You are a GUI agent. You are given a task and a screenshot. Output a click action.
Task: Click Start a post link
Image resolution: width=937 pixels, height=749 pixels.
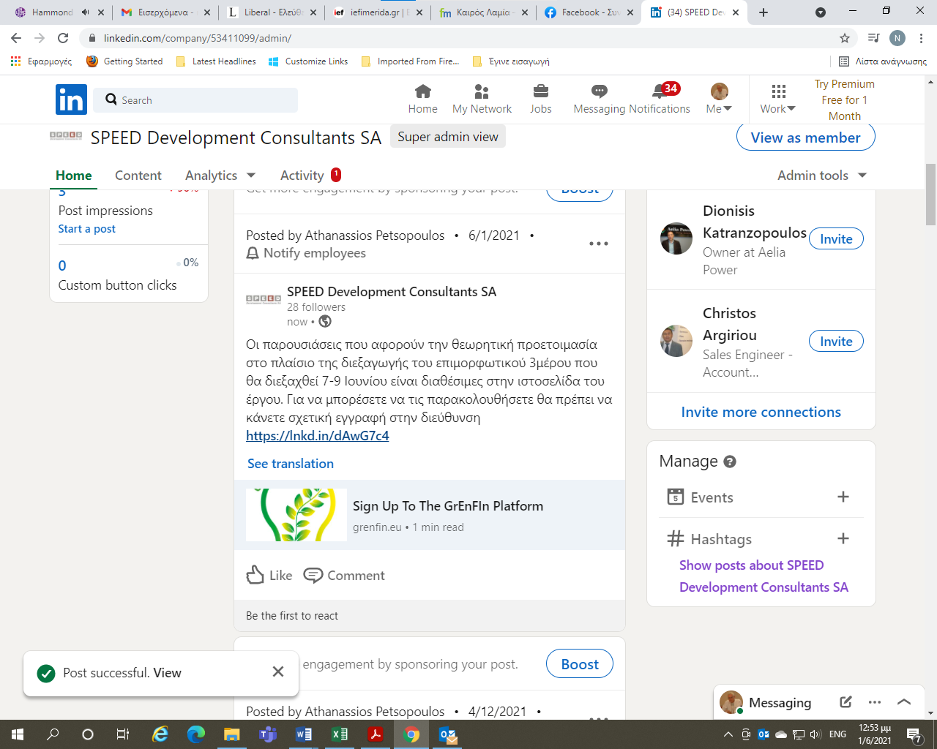[87, 229]
